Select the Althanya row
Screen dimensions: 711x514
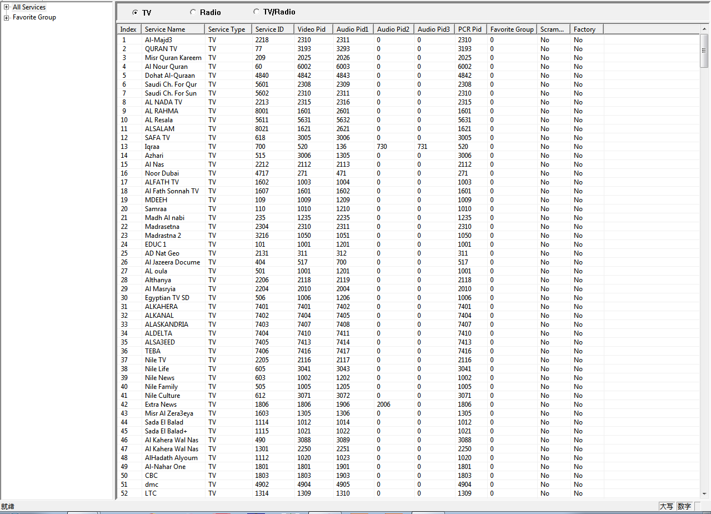click(360, 280)
